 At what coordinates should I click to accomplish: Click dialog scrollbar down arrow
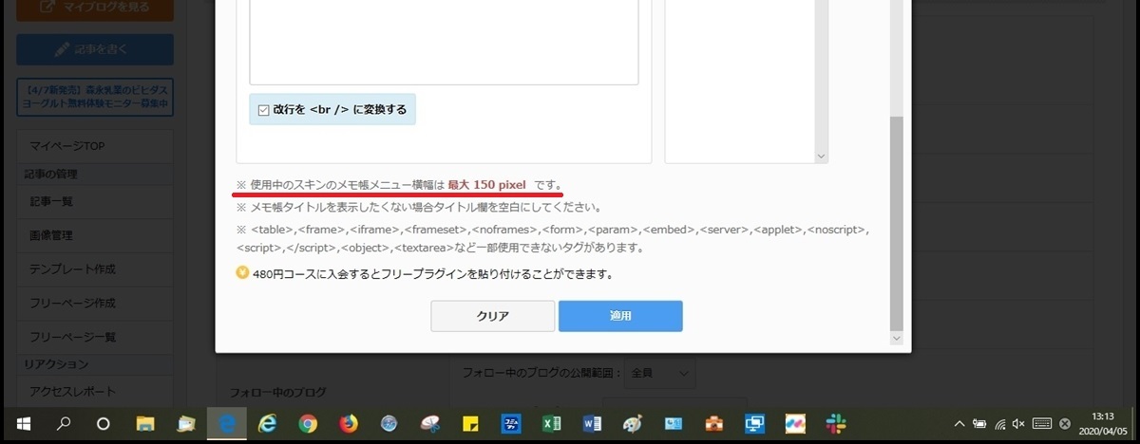click(896, 337)
